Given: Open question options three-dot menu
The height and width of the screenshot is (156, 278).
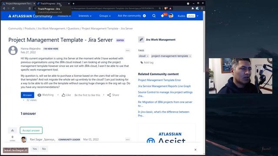Looking at the screenshot, I should click(128, 51).
